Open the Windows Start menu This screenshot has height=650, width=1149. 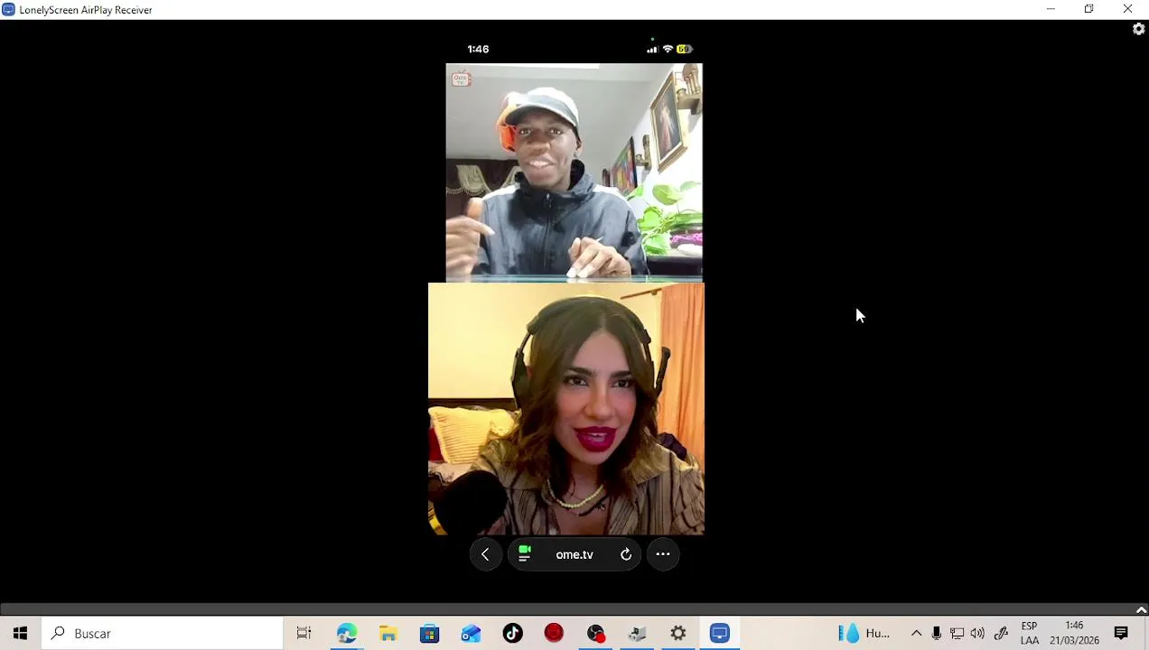20,634
